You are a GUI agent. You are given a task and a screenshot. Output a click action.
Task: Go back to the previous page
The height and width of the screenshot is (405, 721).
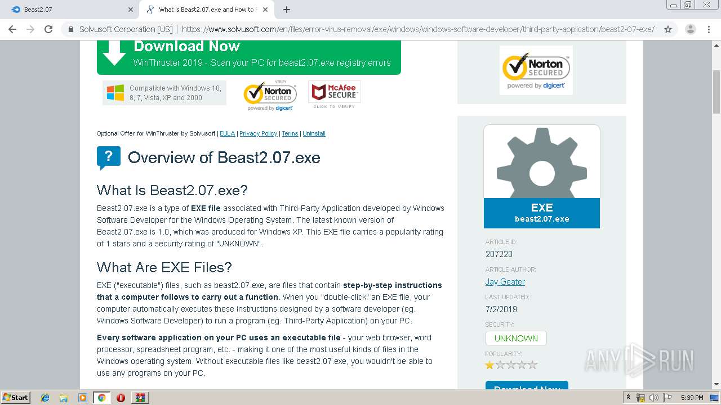click(x=12, y=29)
